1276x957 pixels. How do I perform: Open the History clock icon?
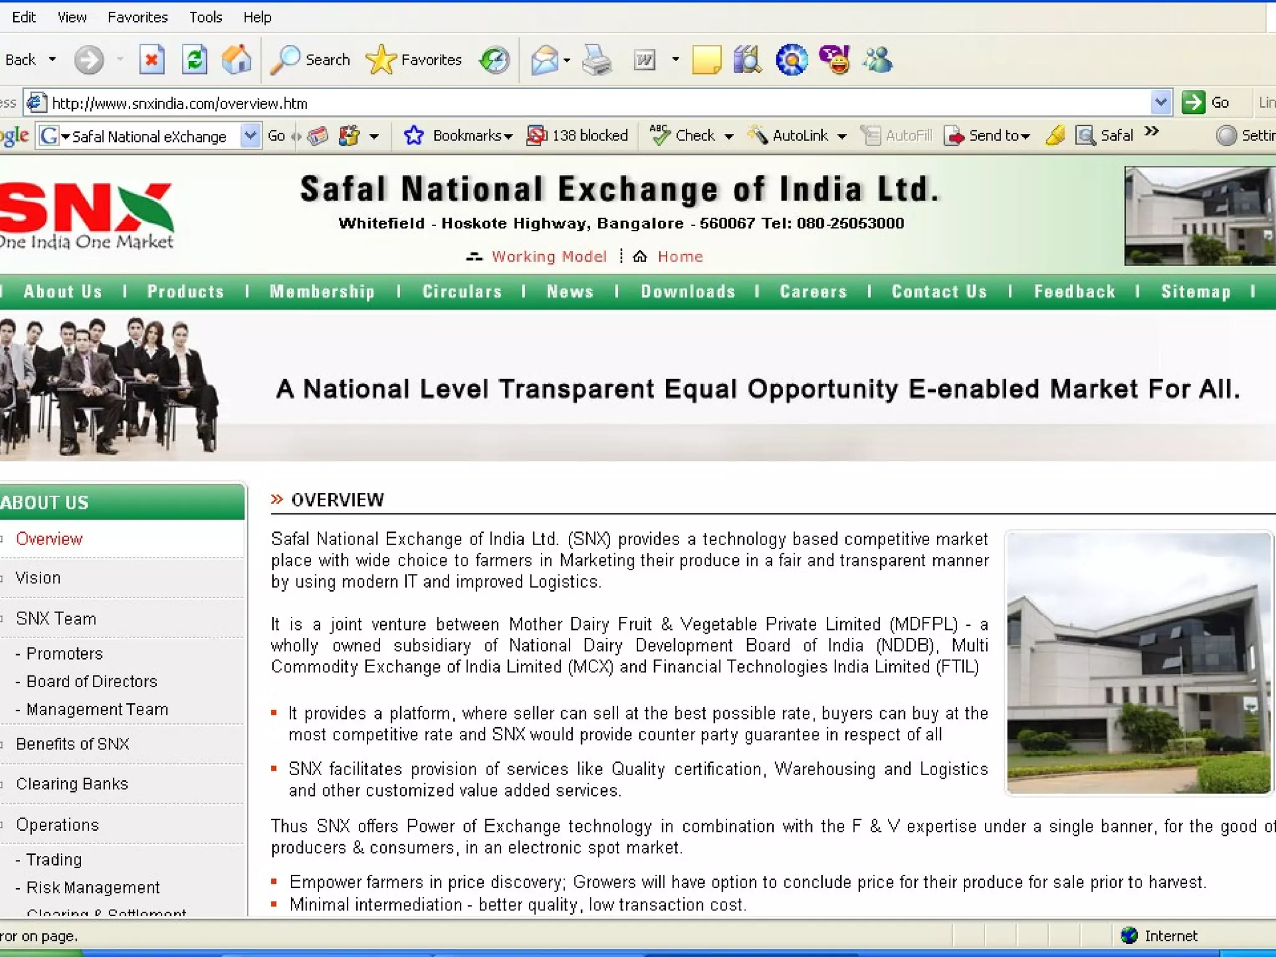click(x=495, y=60)
